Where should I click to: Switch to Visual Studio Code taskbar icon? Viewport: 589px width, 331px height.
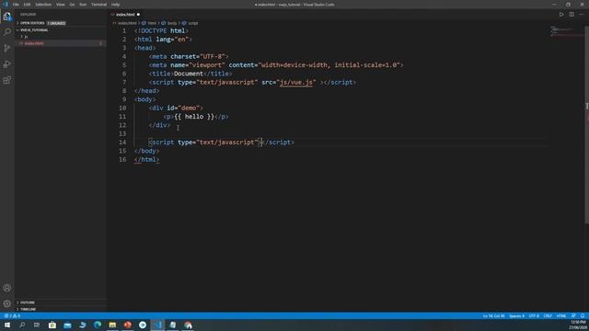tap(157, 325)
